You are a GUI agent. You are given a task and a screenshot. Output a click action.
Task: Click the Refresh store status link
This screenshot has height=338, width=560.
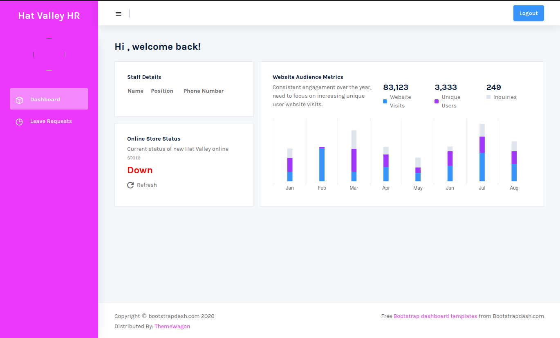click(147, 185)
